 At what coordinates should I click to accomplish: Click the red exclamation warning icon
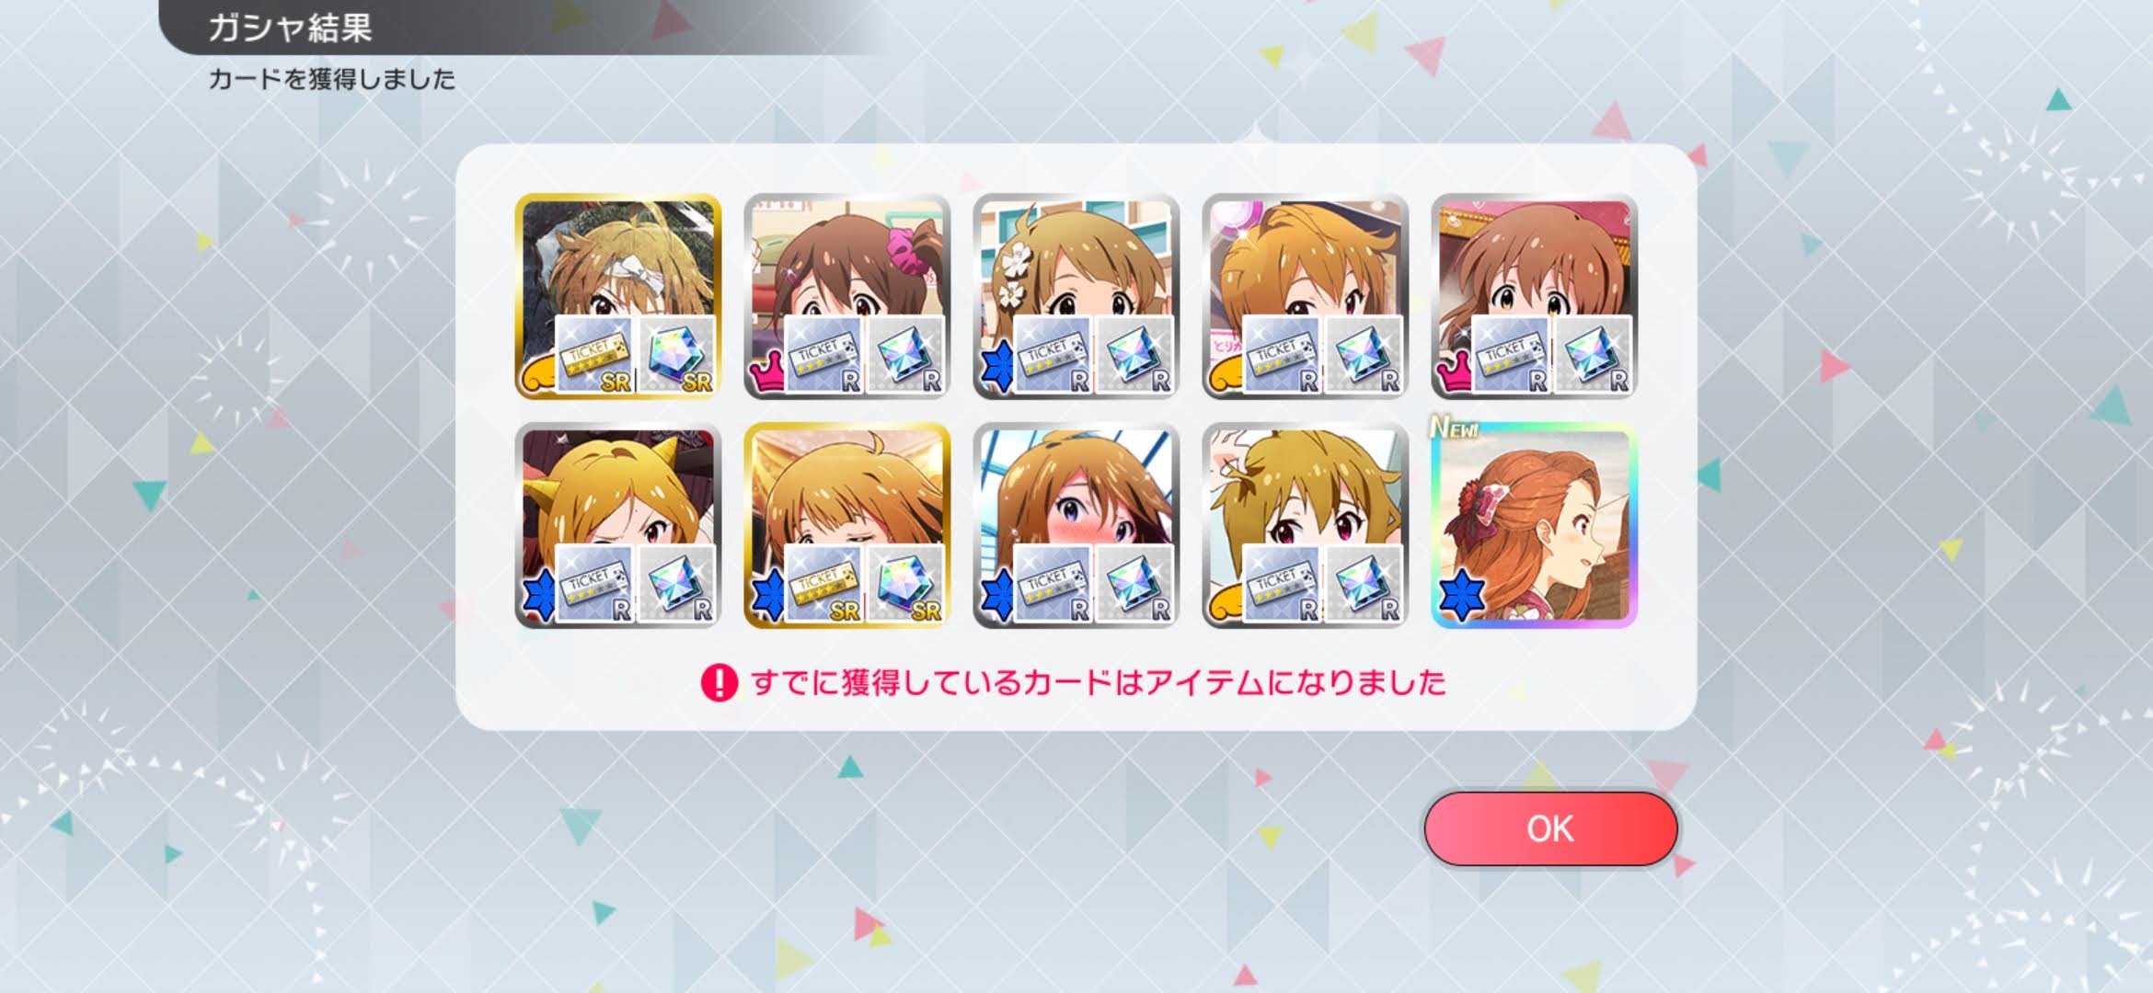pyautogui.click(x=719, y=683)
